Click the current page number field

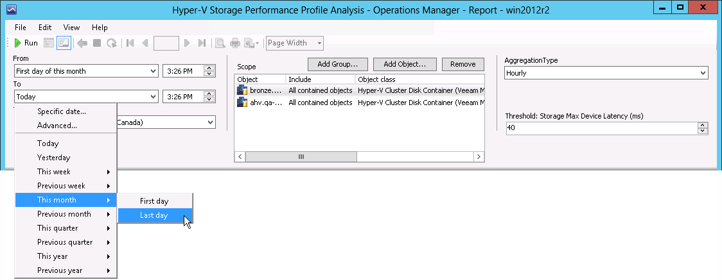166,43
